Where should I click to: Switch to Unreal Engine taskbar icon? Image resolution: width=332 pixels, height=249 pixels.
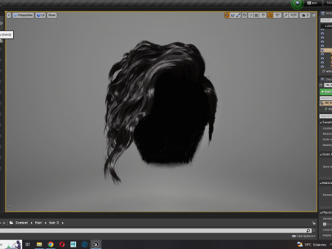coord(96,244)
